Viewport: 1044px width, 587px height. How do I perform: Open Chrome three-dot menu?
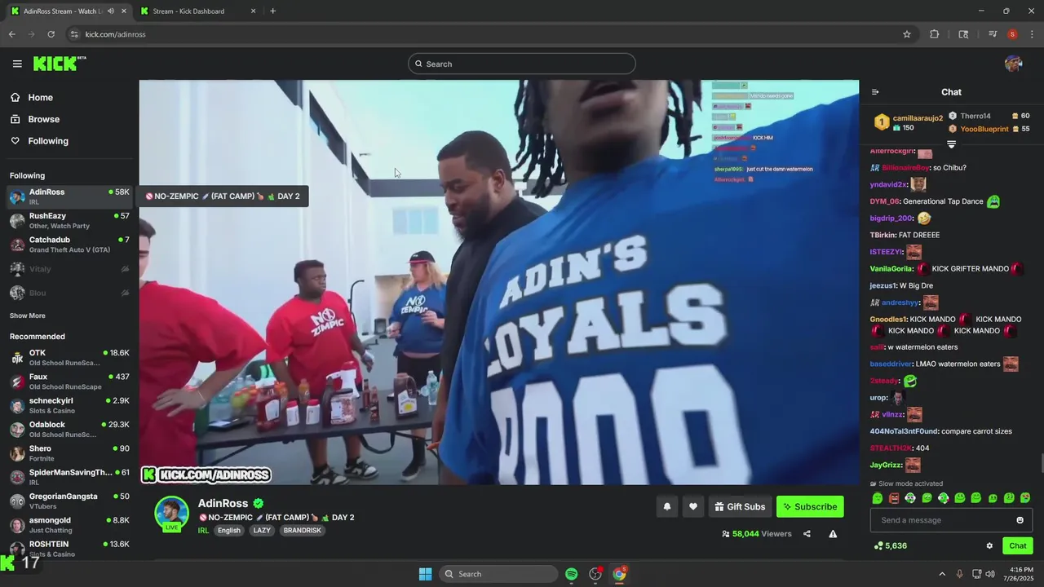coord(1032,34)
